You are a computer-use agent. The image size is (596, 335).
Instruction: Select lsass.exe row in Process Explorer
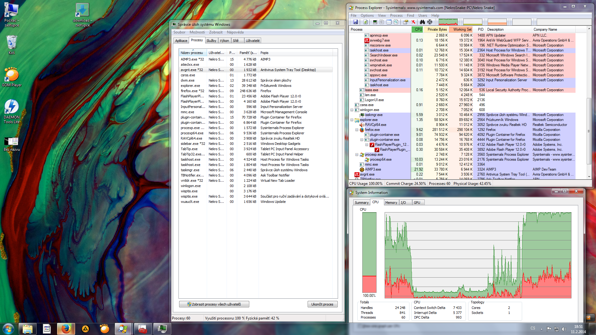tap(462, 90)
